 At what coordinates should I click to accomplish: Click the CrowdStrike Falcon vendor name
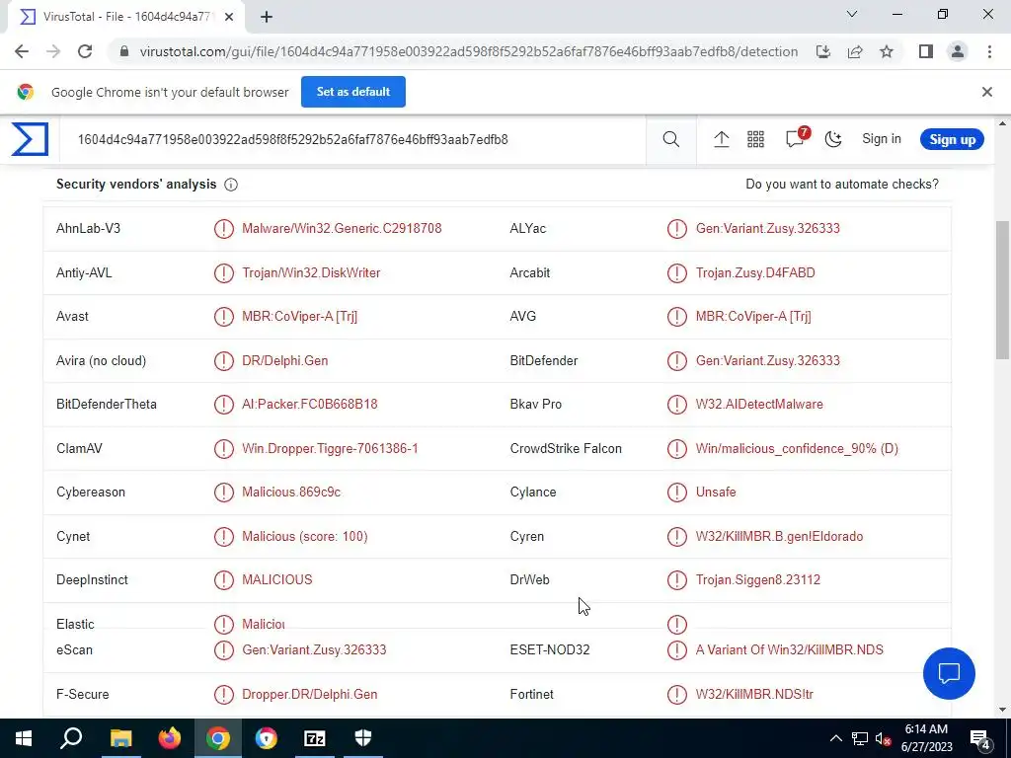click(566, 449)
